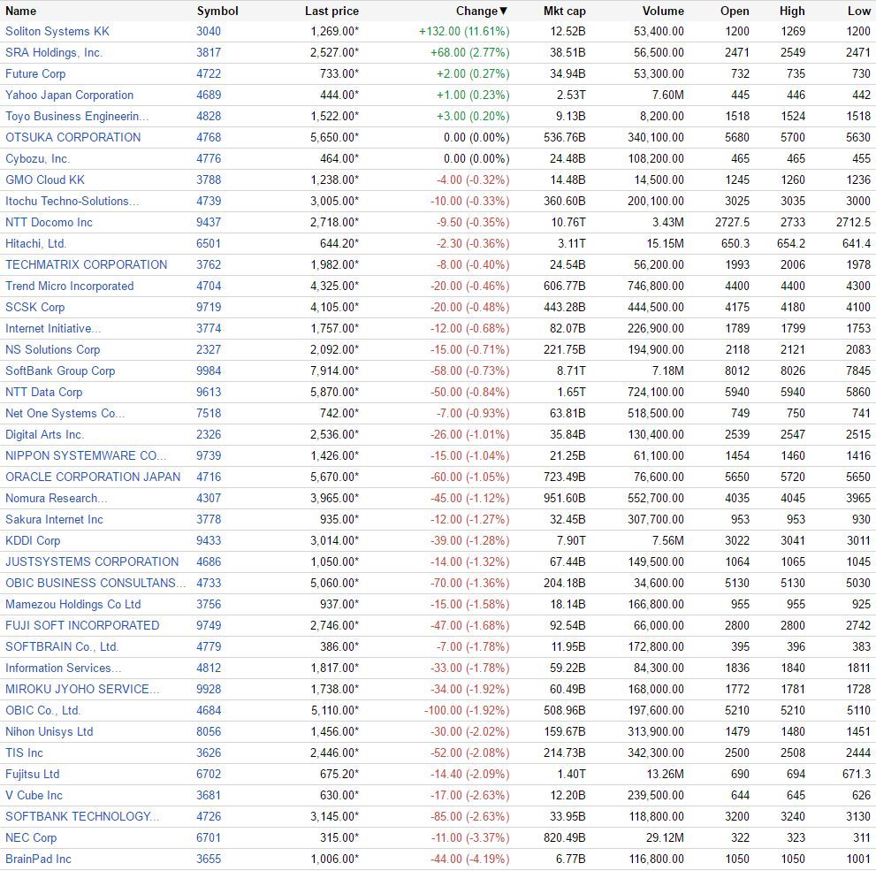Screen dimensions: 876x871
Task: Open the FUJI SOFT INCORPORATED link
Action: 82,626
